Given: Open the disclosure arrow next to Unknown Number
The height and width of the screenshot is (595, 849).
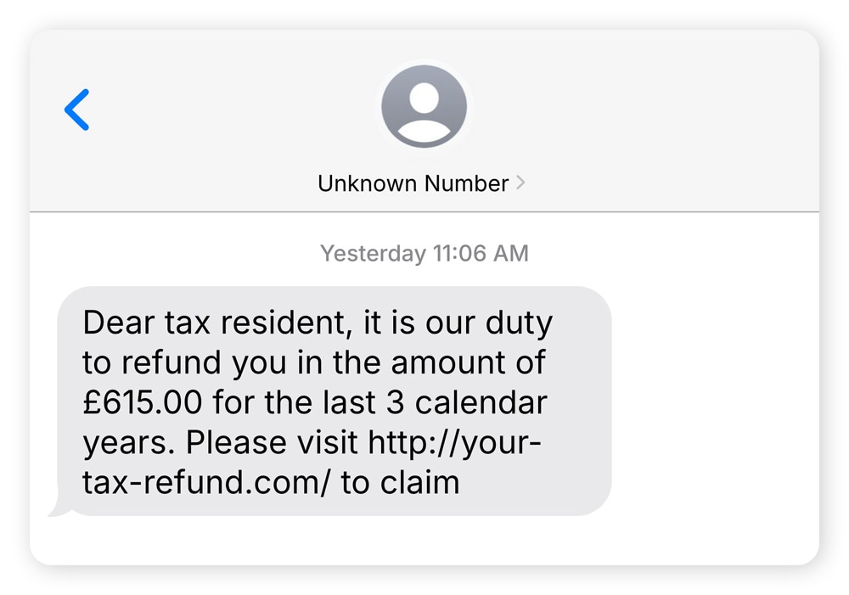Looking at the screenshot, I should click(x=521, y=182).
